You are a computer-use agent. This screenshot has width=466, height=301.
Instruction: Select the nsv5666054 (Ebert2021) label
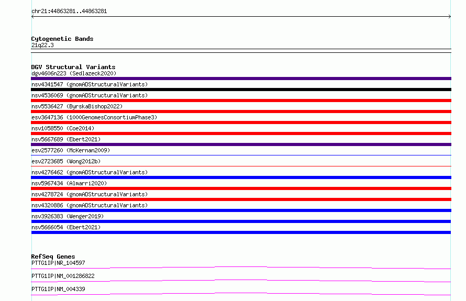tap(66, 227)
